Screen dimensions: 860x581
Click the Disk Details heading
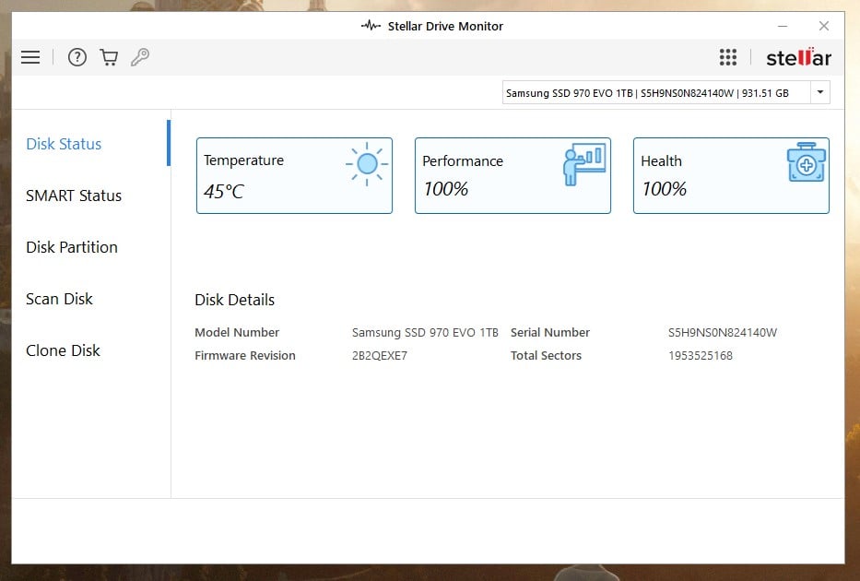coord(235,300)
